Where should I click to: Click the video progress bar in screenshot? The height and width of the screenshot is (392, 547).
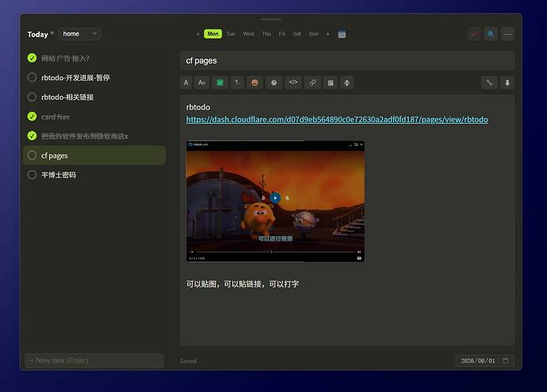pos(275,252)
